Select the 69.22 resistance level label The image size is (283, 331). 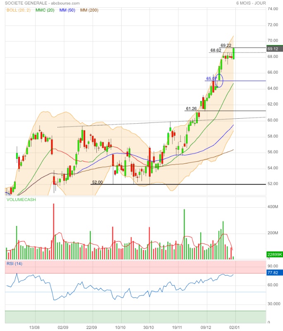pos(226,45)
